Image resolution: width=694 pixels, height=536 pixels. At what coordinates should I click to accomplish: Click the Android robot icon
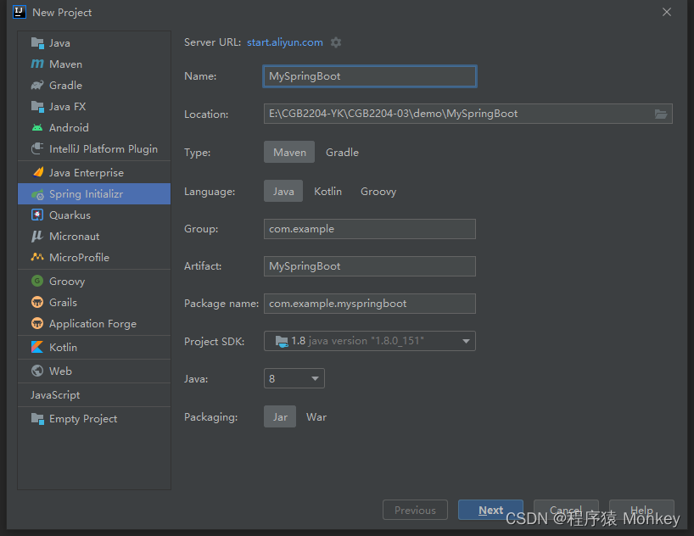point(37,127)
